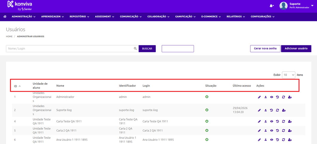Edit Ana Usuário 1 with pencil icon
Screen dimensions: 317x144
coord(259,140)
